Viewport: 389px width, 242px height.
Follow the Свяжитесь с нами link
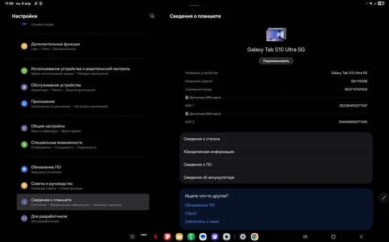click(202, 222)
